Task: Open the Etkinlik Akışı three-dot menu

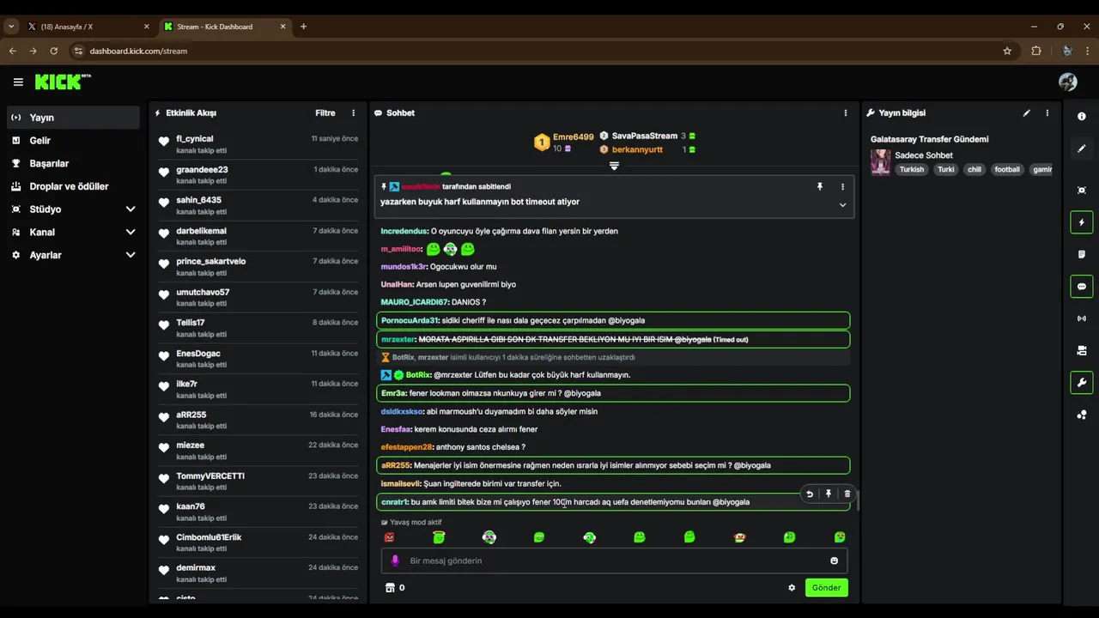Action: 353,112
